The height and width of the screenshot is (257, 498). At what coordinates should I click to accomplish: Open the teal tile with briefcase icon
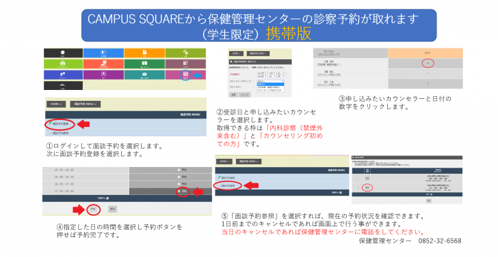[x=144, y=75]
